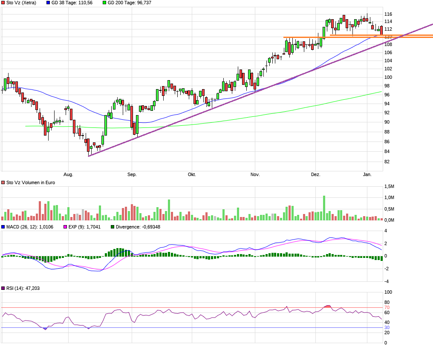The image size is (433, 347).
Task: Click the magenta EXP (9) legend swatch
Action: pyautogui.click(x=65, y=227)
